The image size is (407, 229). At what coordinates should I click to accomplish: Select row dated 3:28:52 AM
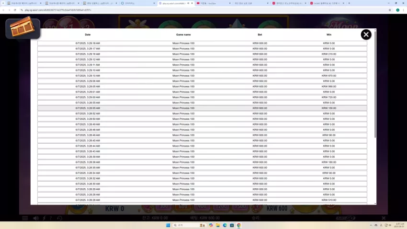click(x=202, y=114)
